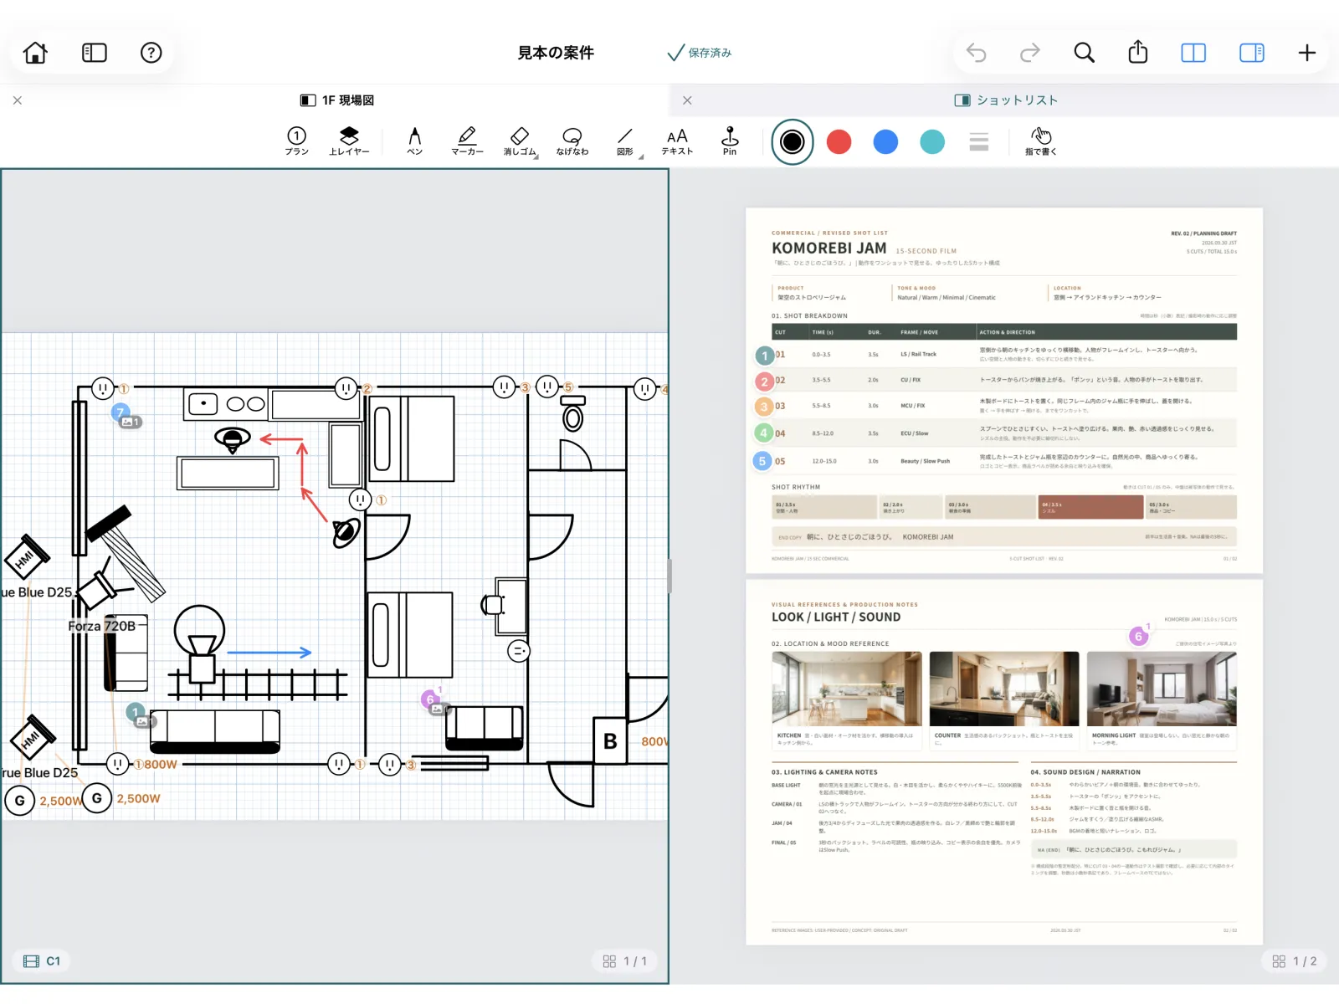Redo the last action
Viewport: 1339px width, 1004px height.
tap(1030, 53)
